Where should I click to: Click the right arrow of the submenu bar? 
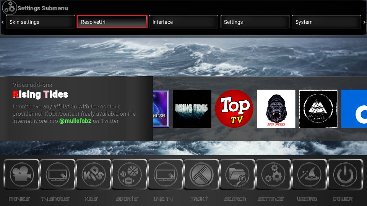(x=364, y=22)
